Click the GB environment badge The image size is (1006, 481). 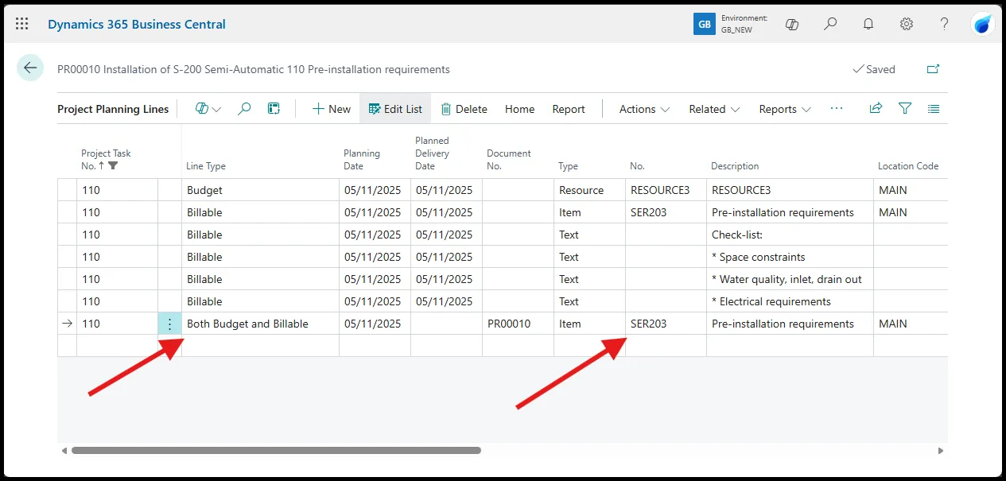click(705, 24)
